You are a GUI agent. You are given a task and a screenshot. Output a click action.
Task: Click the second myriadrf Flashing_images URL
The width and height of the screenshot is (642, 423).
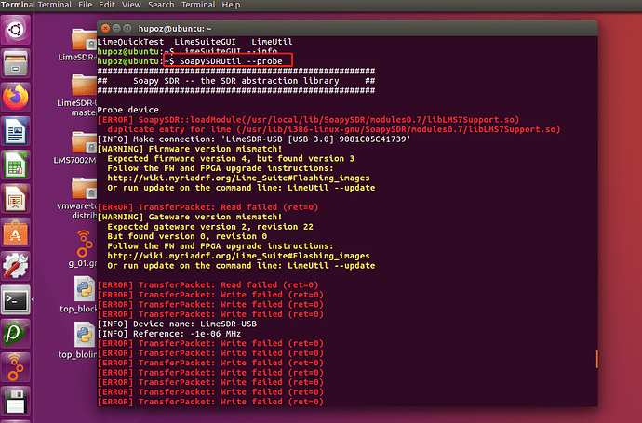[238, 256]
